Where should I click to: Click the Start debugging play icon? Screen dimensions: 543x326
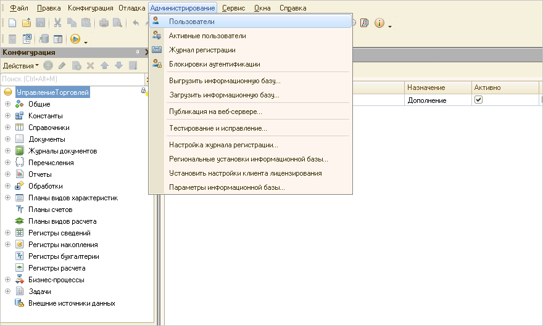pos(75,39)
